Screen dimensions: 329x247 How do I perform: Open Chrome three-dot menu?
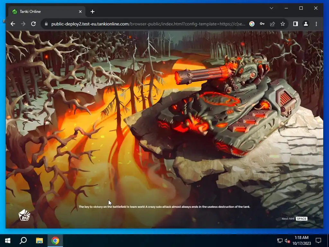coord(316,24)
